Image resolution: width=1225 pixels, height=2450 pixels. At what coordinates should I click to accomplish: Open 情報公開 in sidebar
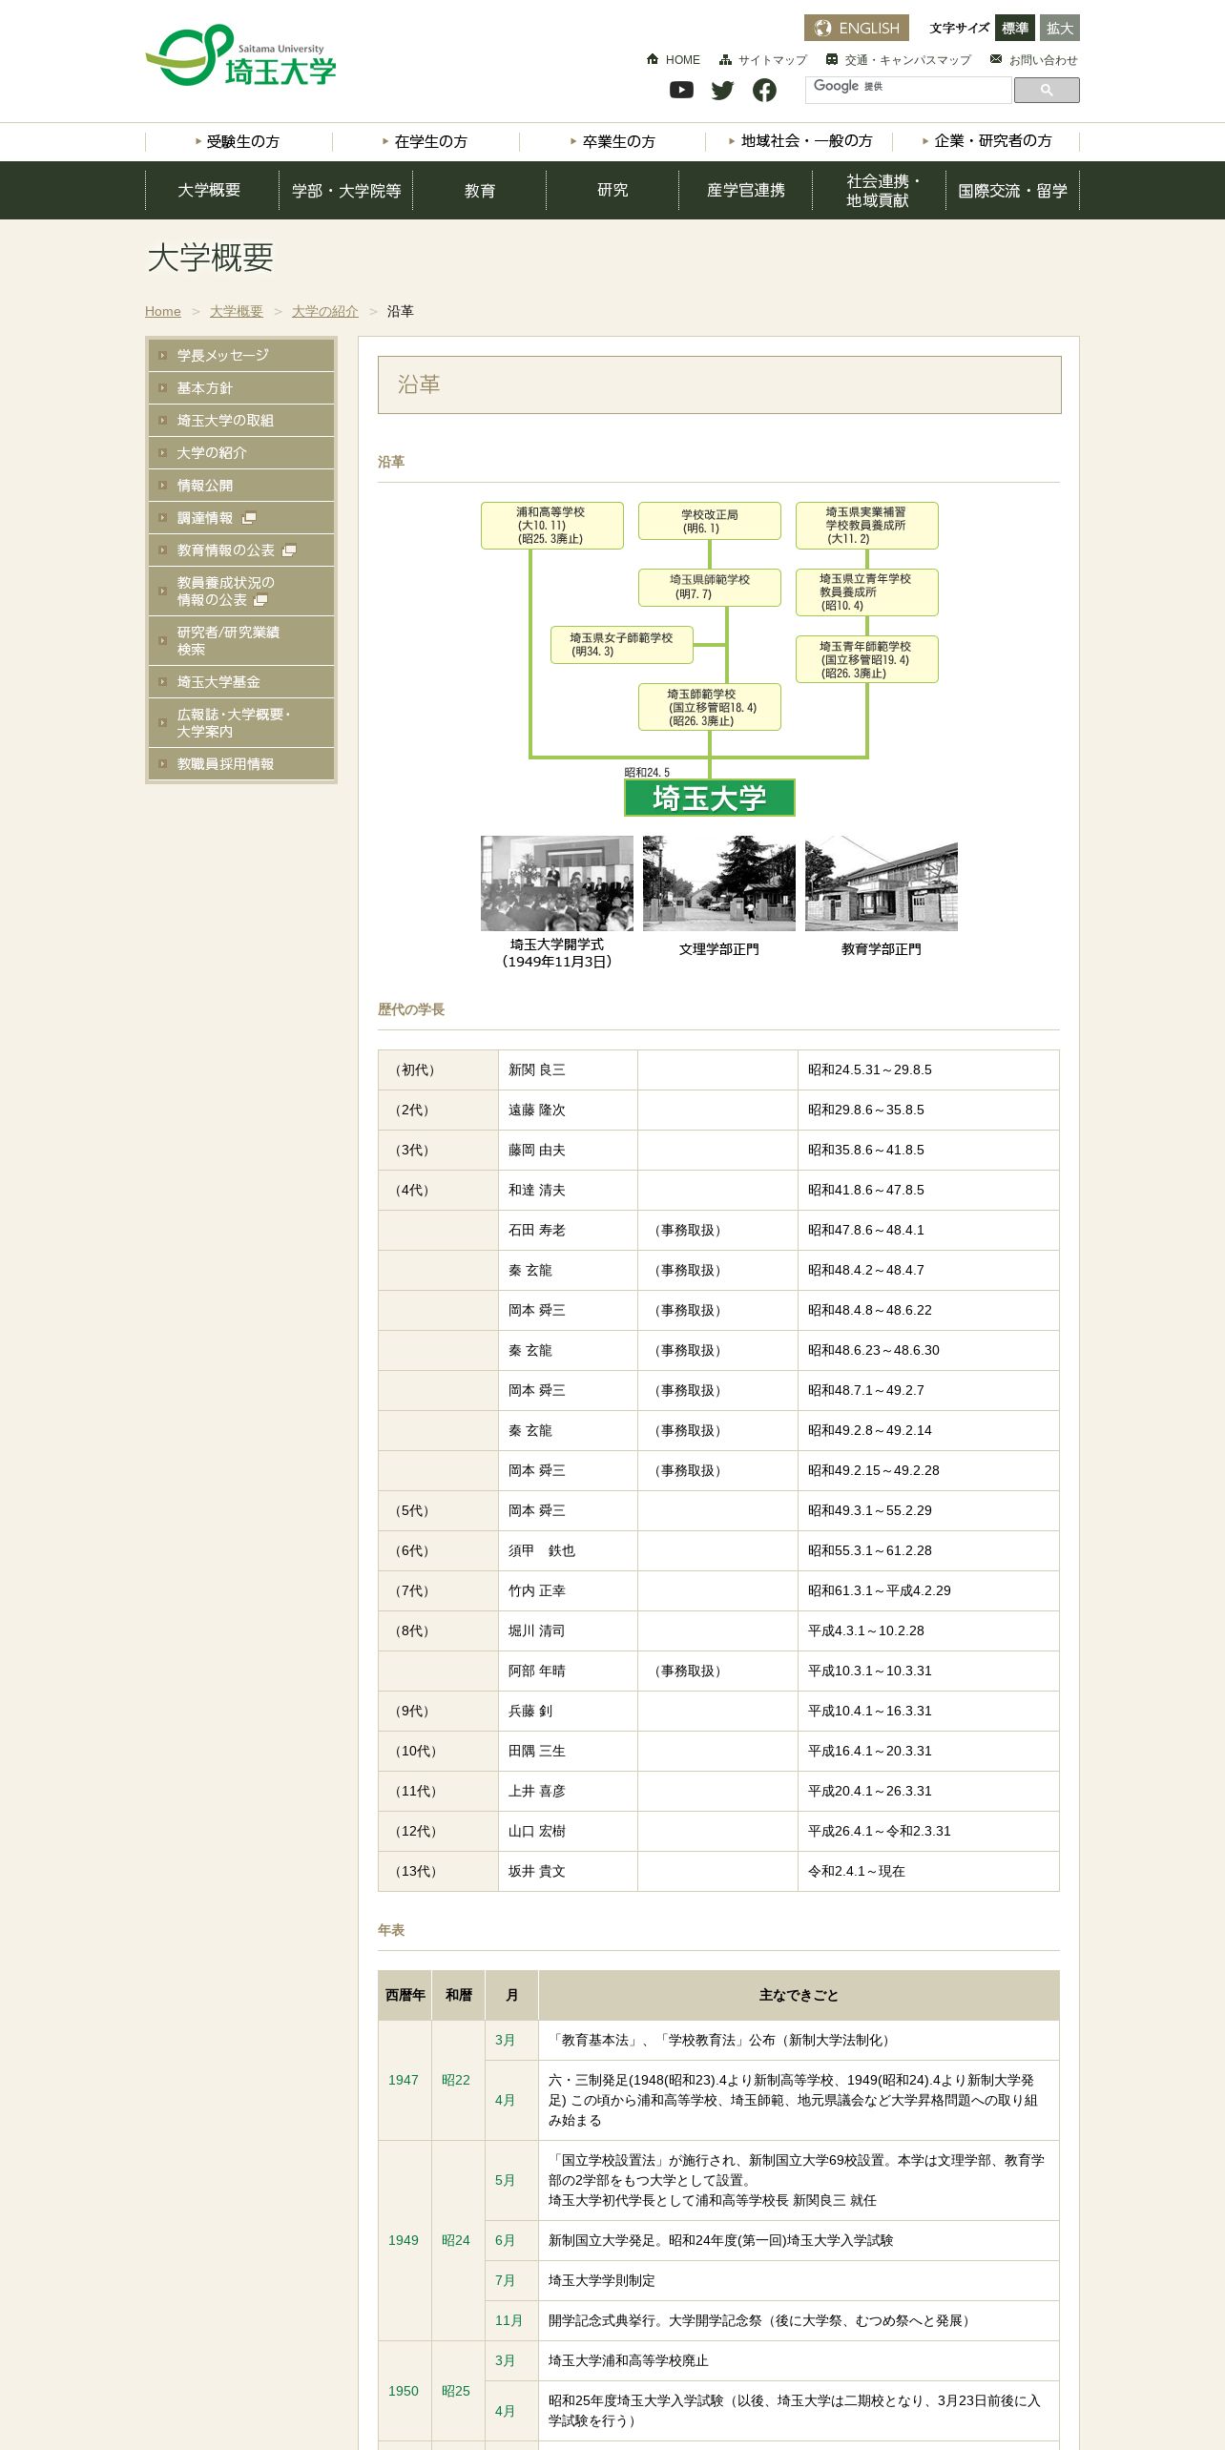(241, 486)
